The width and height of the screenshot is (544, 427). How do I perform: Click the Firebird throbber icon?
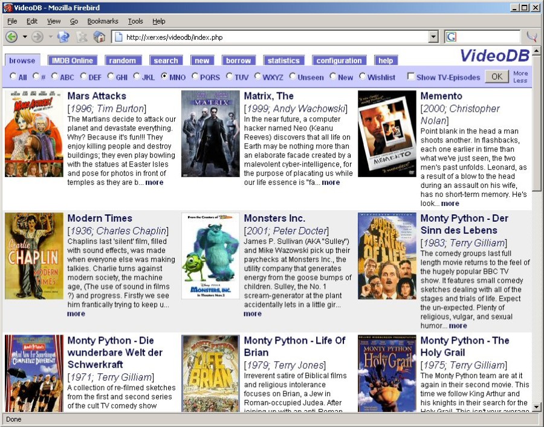[532, 37]
